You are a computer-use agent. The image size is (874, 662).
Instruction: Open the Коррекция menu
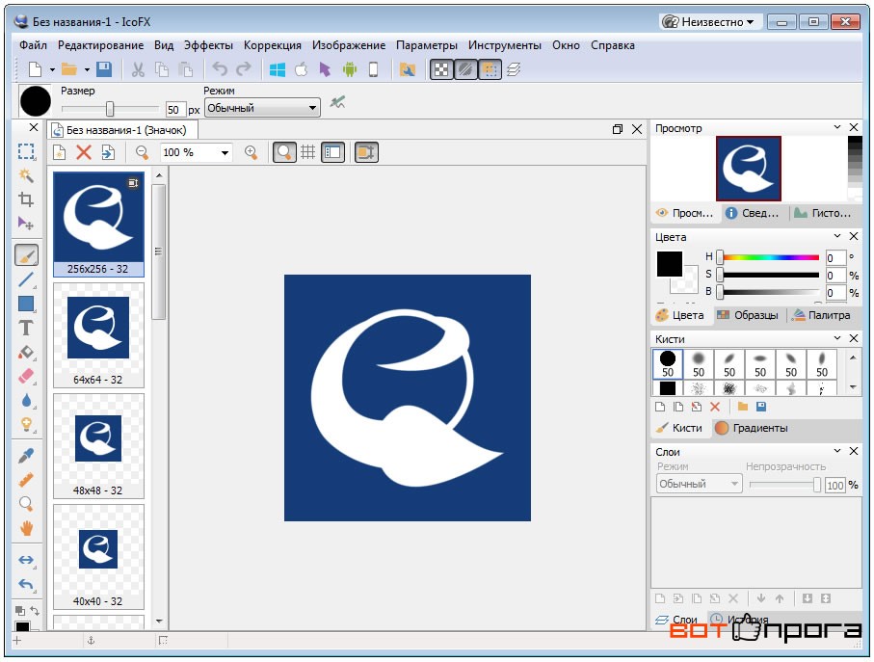[273, 45]
